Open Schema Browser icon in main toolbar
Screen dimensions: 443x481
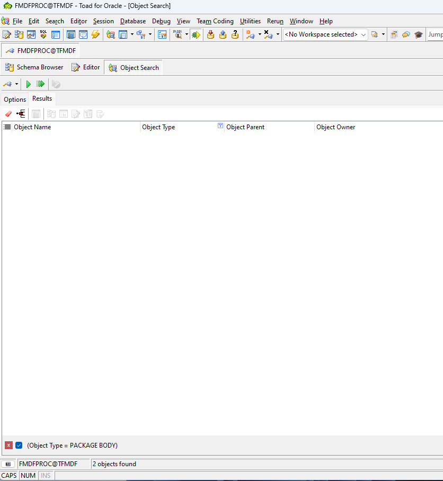pyautogui.click(x=19, y=34)
